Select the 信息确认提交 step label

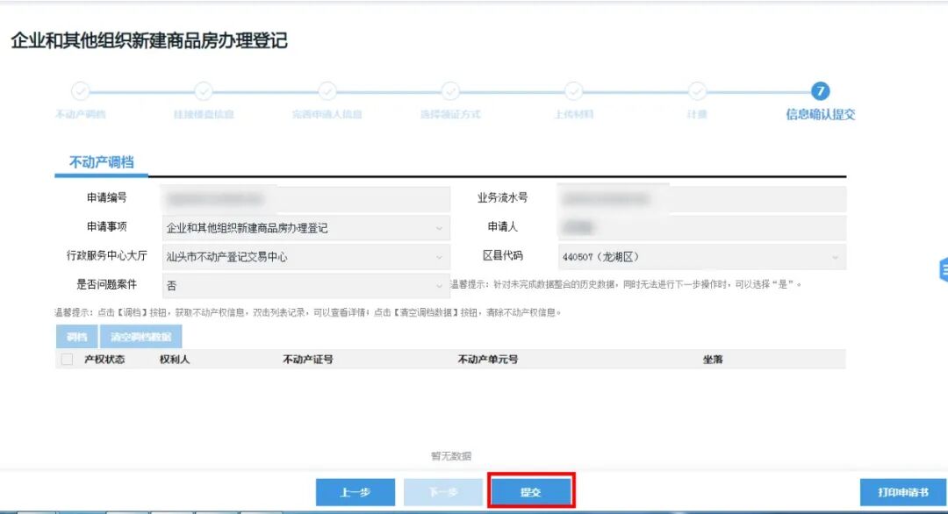click(818, 115)
